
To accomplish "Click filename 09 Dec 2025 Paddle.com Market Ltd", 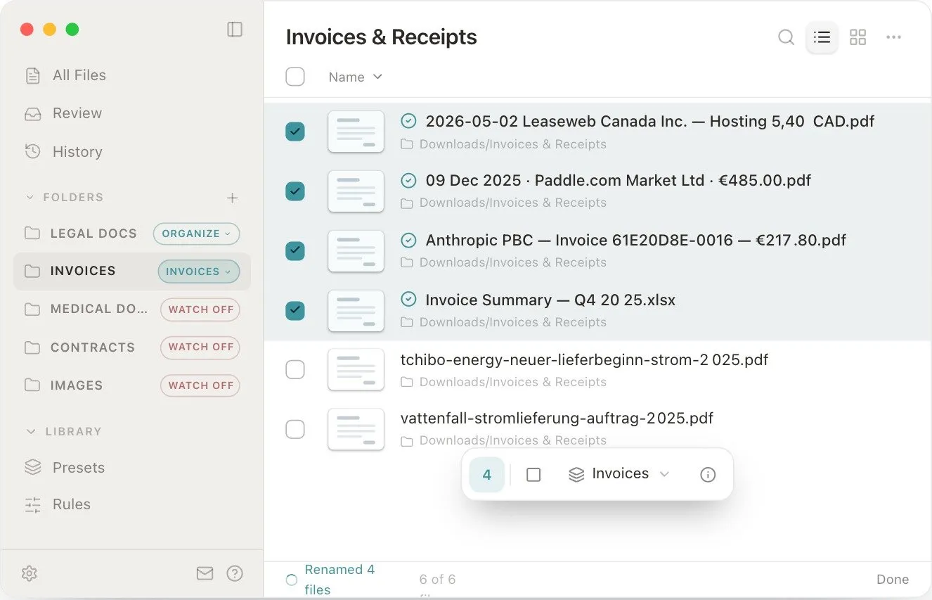I will pos(619,181).
